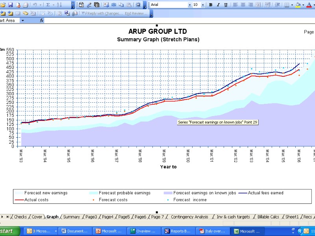Open the Ovaview taskbar button
The height and width of the screenshot is (236, 315).
(143, 231)
